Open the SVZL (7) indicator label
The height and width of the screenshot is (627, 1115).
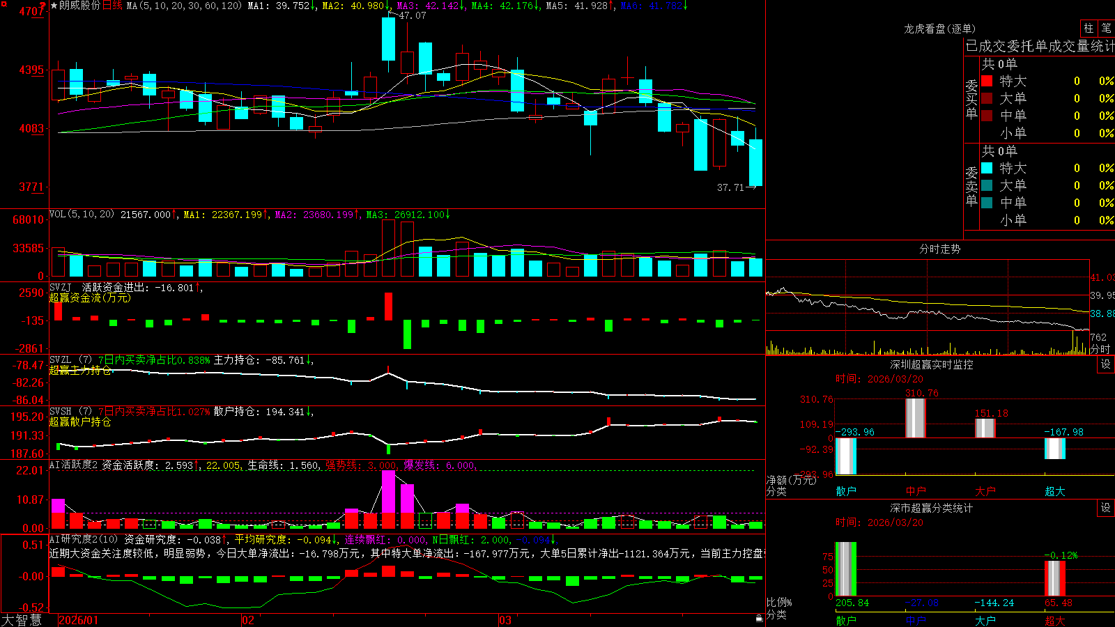tap(70, 360)
